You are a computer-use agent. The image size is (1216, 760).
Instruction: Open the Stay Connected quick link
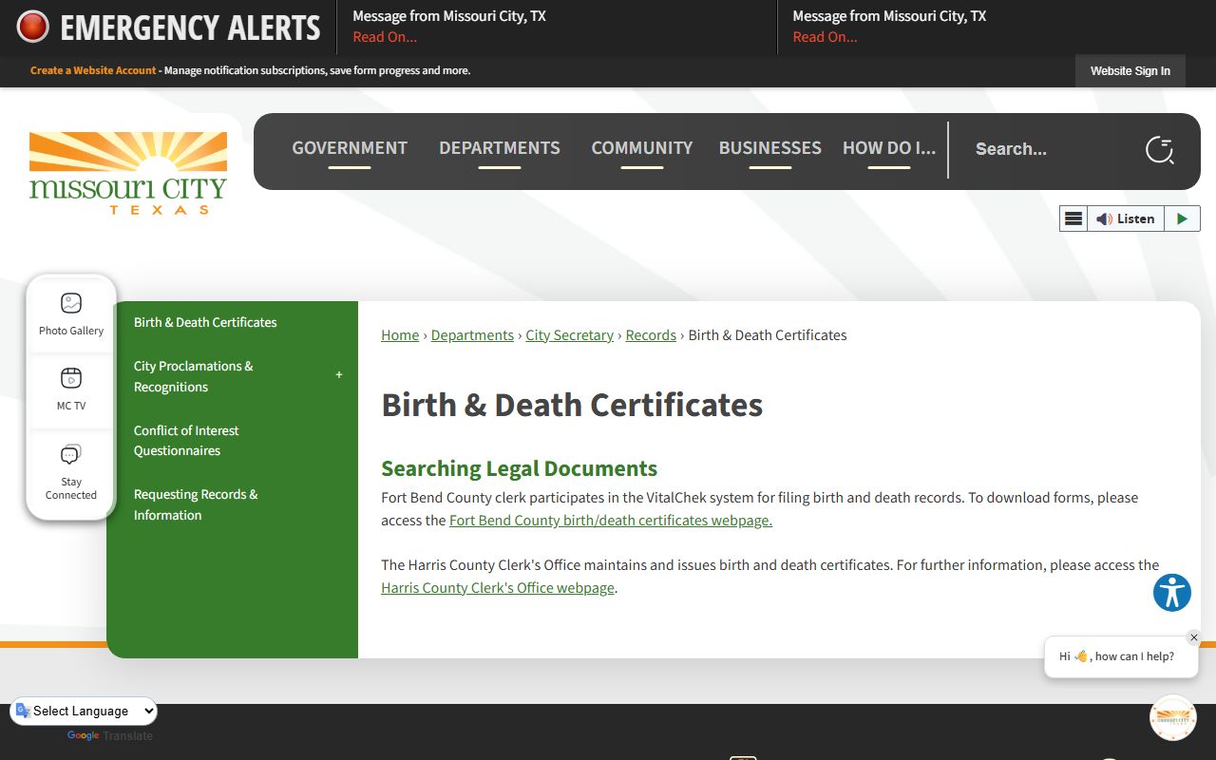pyautogui.click(x=71, y=472)
